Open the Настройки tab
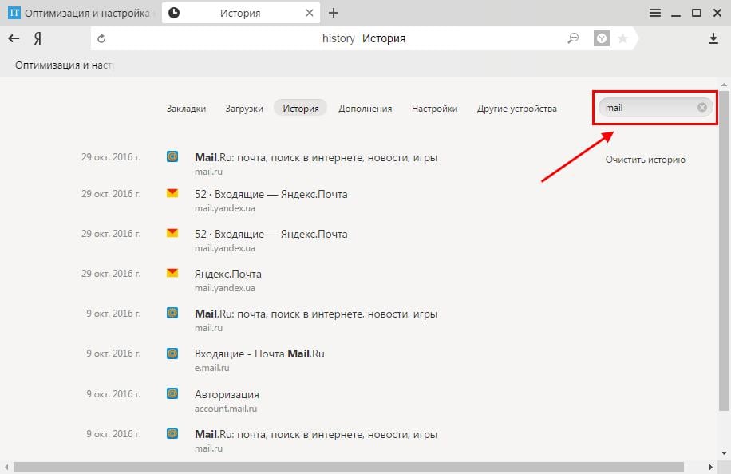The height and width of the screenshot is (474, 731). tap(434, 107)
